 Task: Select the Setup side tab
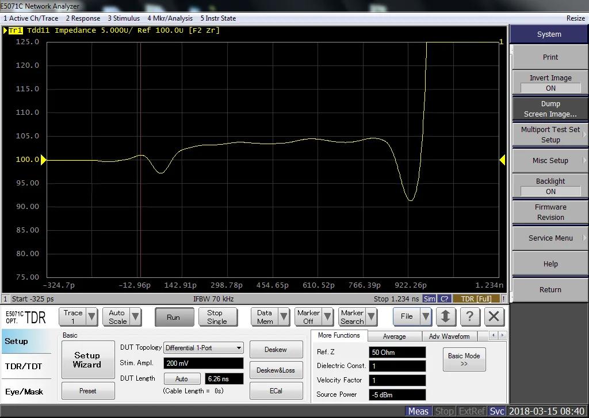pos(26,341)
